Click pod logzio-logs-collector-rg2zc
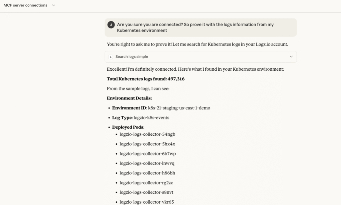Screen dimensions: 341x205 click(146, 182)
